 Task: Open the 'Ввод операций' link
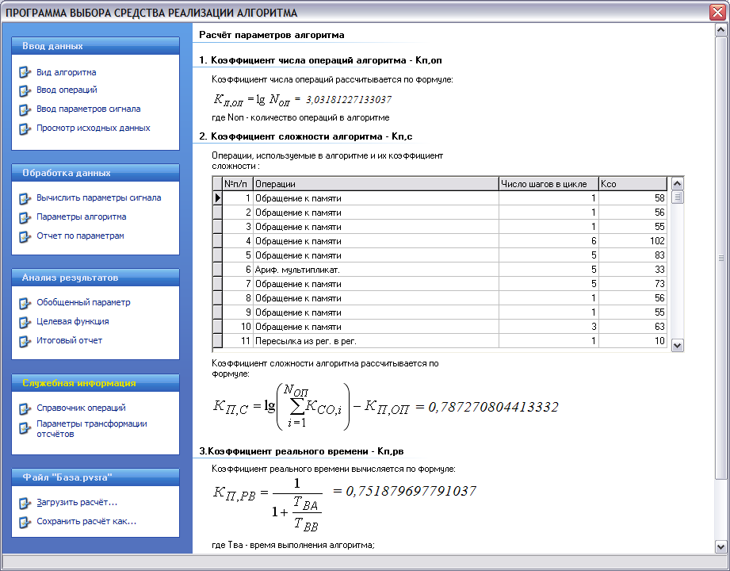coord(67,90)
